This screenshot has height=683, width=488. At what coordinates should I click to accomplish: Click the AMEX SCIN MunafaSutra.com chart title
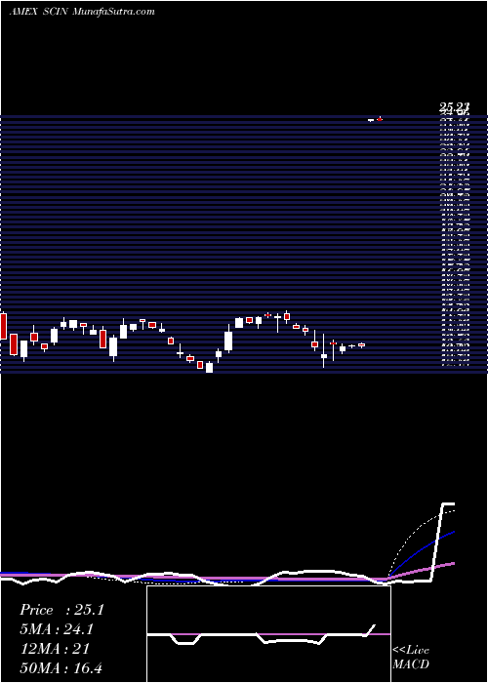point(82,12)
